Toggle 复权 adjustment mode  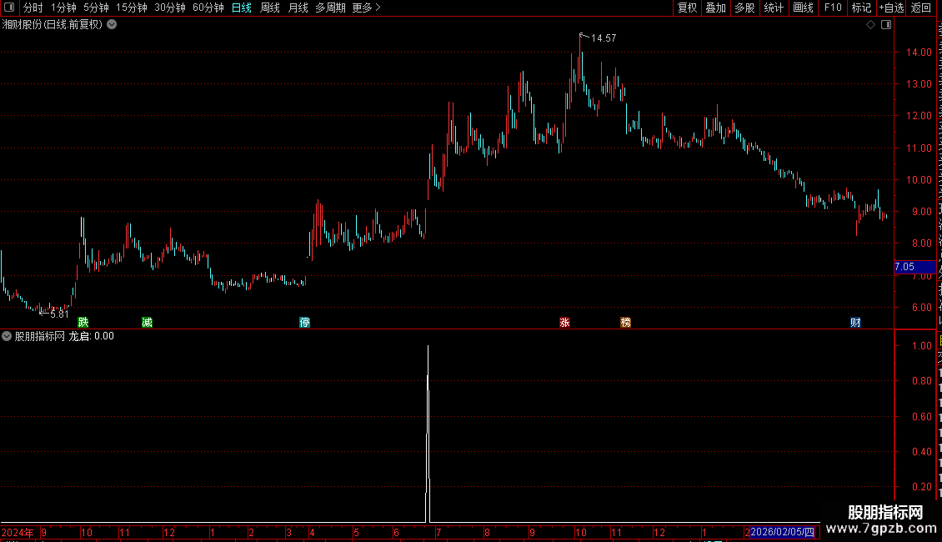[x=687, y=8]
